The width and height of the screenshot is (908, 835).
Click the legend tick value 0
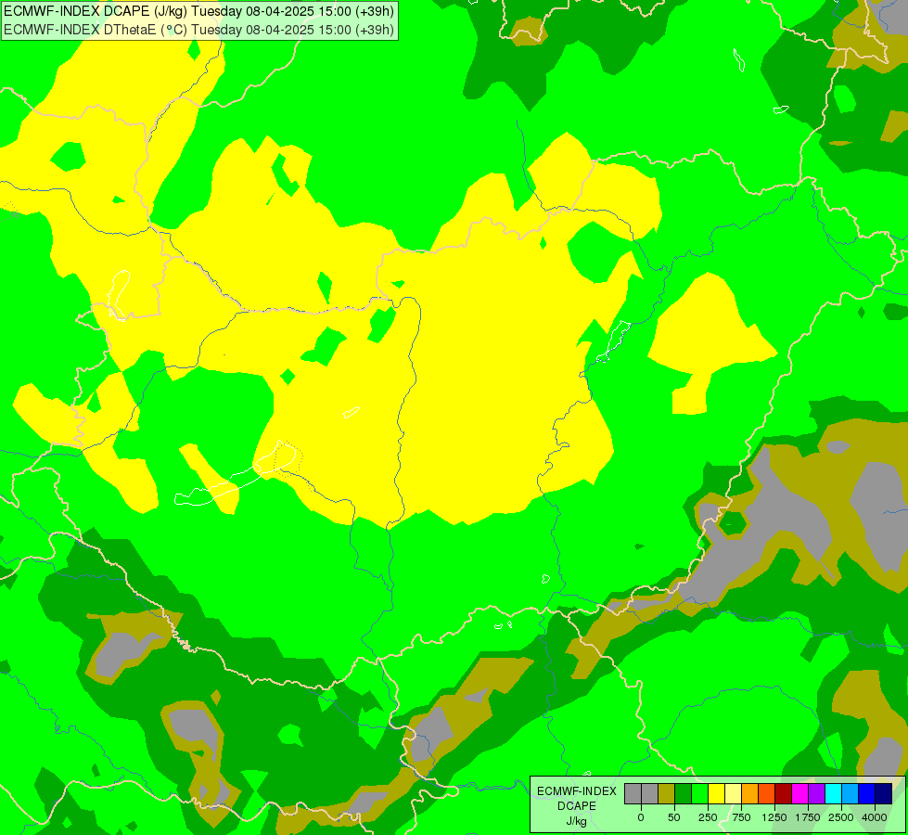pos(641,817)
